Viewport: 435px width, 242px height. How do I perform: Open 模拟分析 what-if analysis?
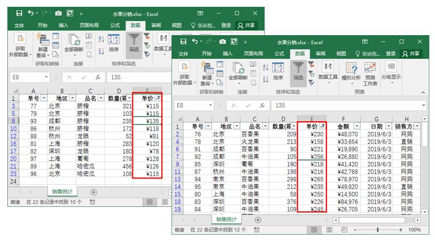tap(351, 72)
